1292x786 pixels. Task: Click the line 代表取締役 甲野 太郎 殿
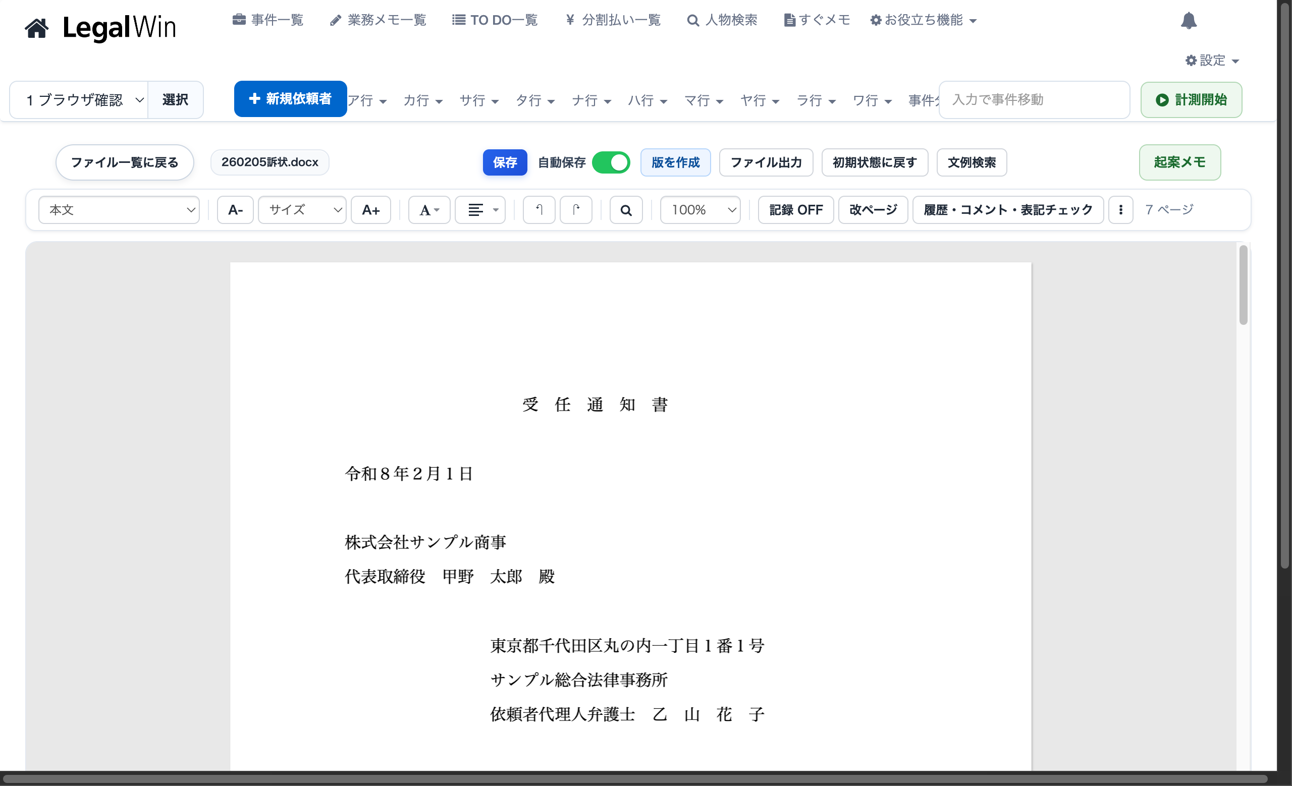tap(449, 577)
